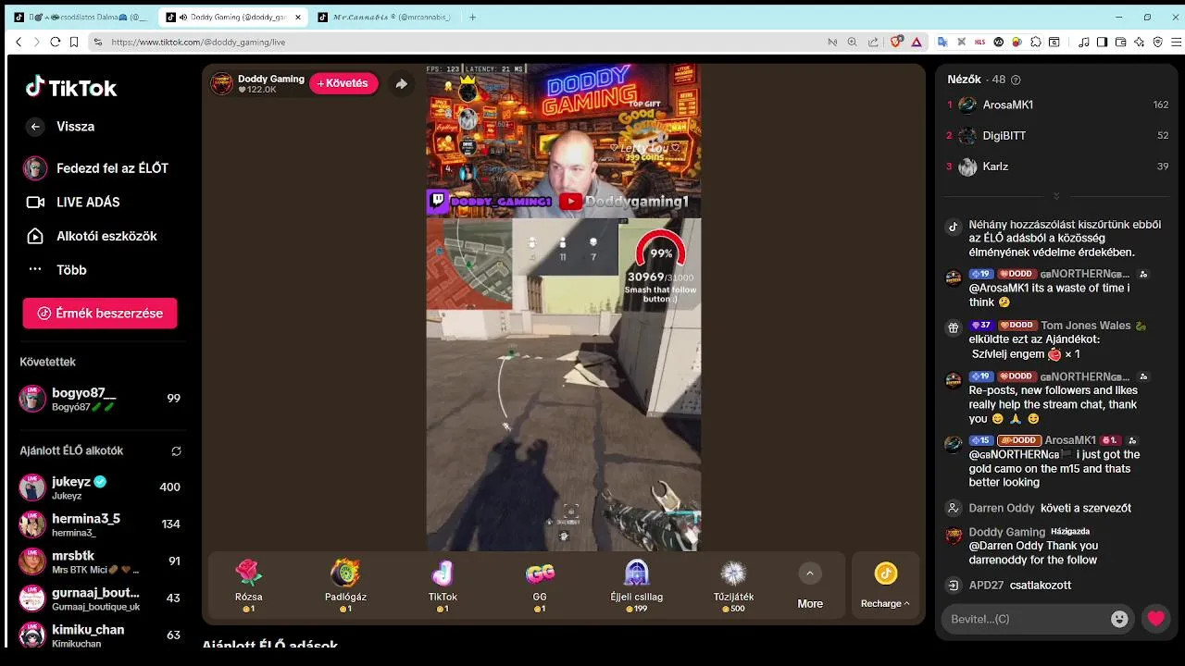Image resolution: width=1185 pixels, height=666 pixels.
Task: Open Brave Rewards triangle icon
Action: tap(917, 42)
